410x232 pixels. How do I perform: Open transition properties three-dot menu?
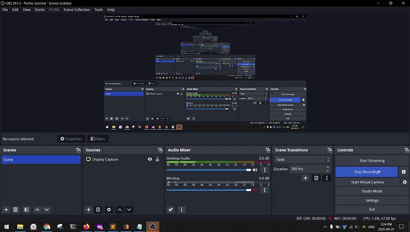pyautogui.click(x=327, y=178)
